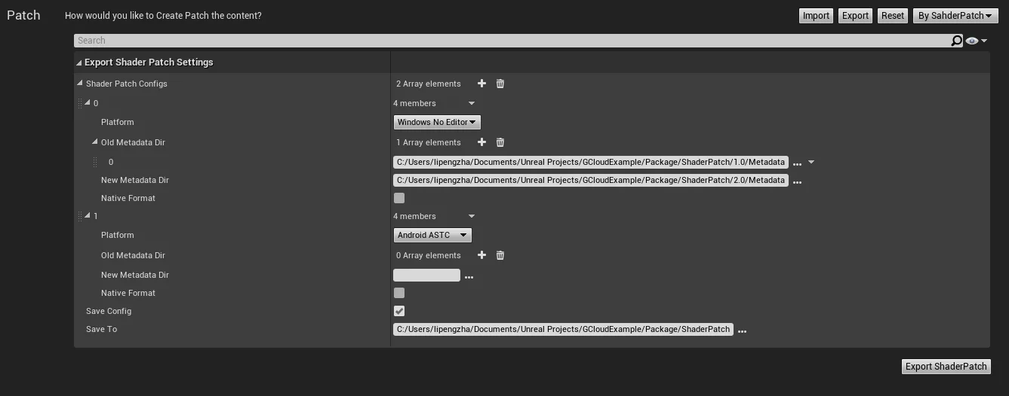Open Android ASTC platform dropdown

tap(432, 235)
